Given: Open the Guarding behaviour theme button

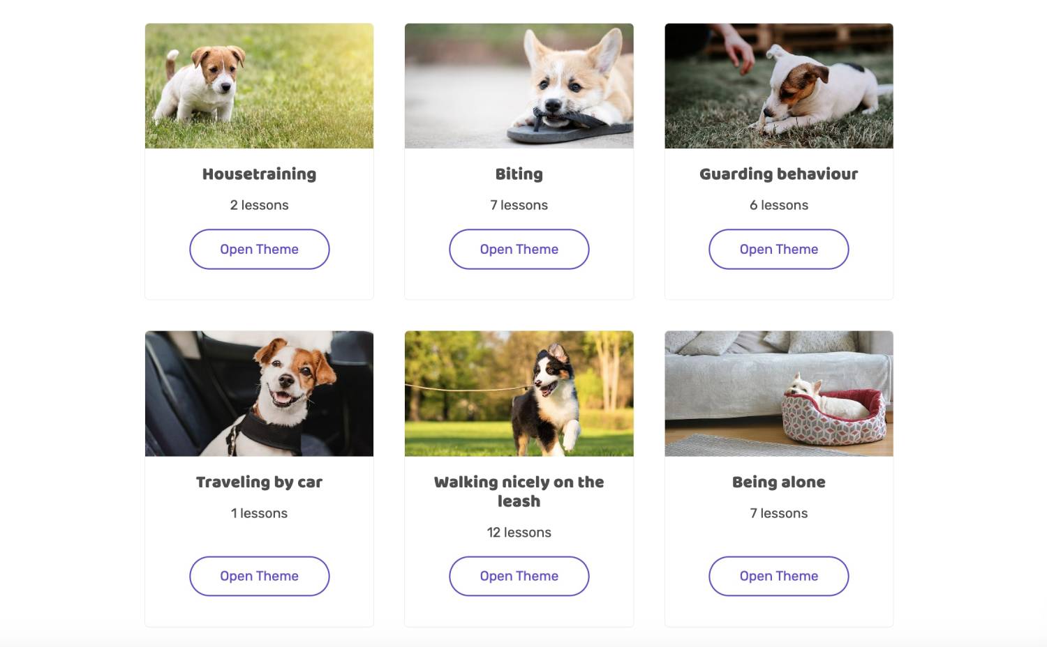Looking at the screenshot, I should [778, 249].
